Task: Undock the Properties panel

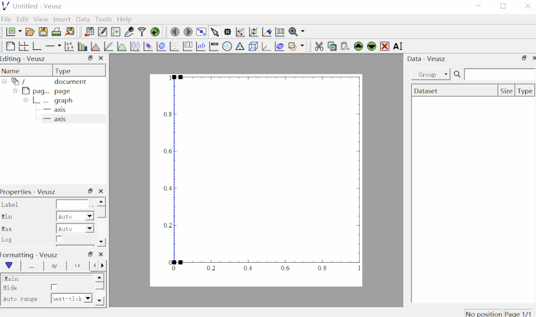Action: coord(90,191)
